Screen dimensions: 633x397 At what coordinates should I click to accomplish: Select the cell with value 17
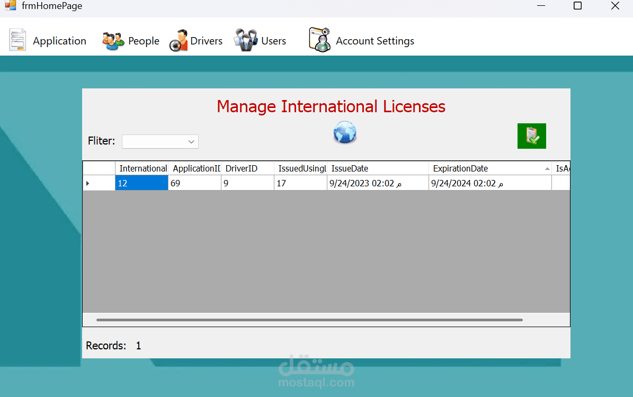pyautogui.click(x=300, y=183)
